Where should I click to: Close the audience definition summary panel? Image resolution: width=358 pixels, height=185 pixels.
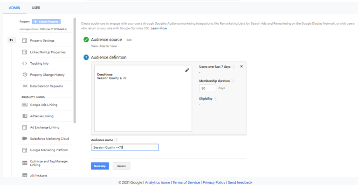point(241,66)
